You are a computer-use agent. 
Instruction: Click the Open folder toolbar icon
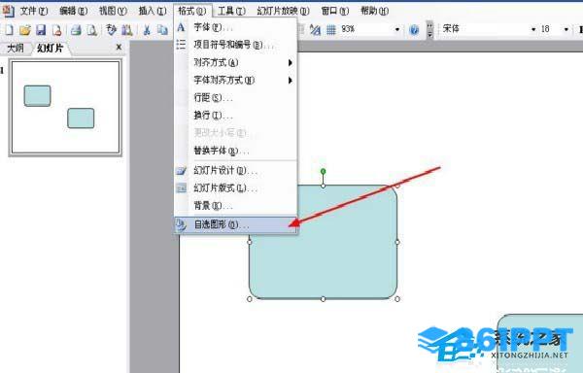point(25,30)
